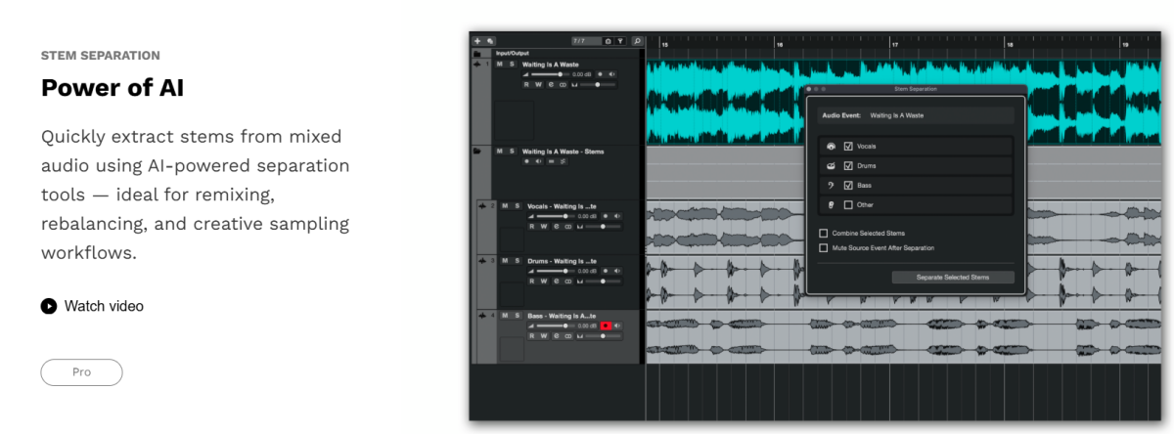Click the Other stem icon in dialog

(831, 204)
